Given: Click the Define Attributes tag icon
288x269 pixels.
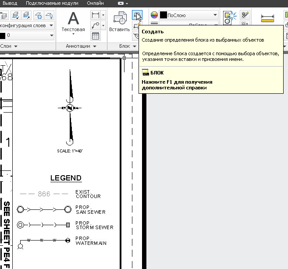Looking at the screenshot, I should pos(136,36).
